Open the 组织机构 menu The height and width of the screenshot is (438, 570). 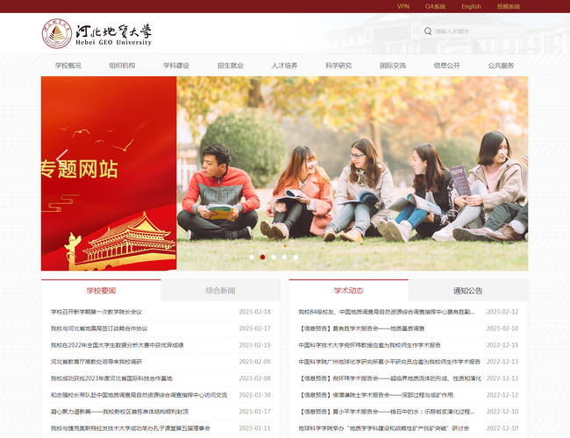122,66
